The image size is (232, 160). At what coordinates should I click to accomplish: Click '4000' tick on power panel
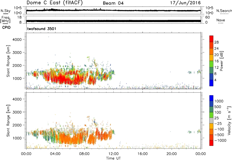[17, 40]
